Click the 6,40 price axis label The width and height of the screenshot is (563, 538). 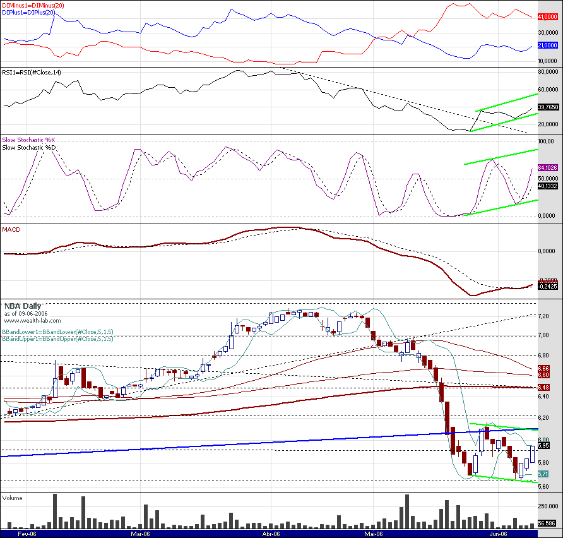click(543, 397)
